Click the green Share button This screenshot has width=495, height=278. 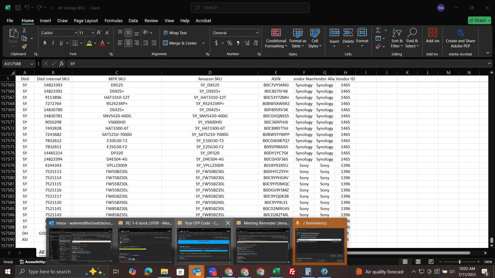pyautogui.click(x=479, y=20)
